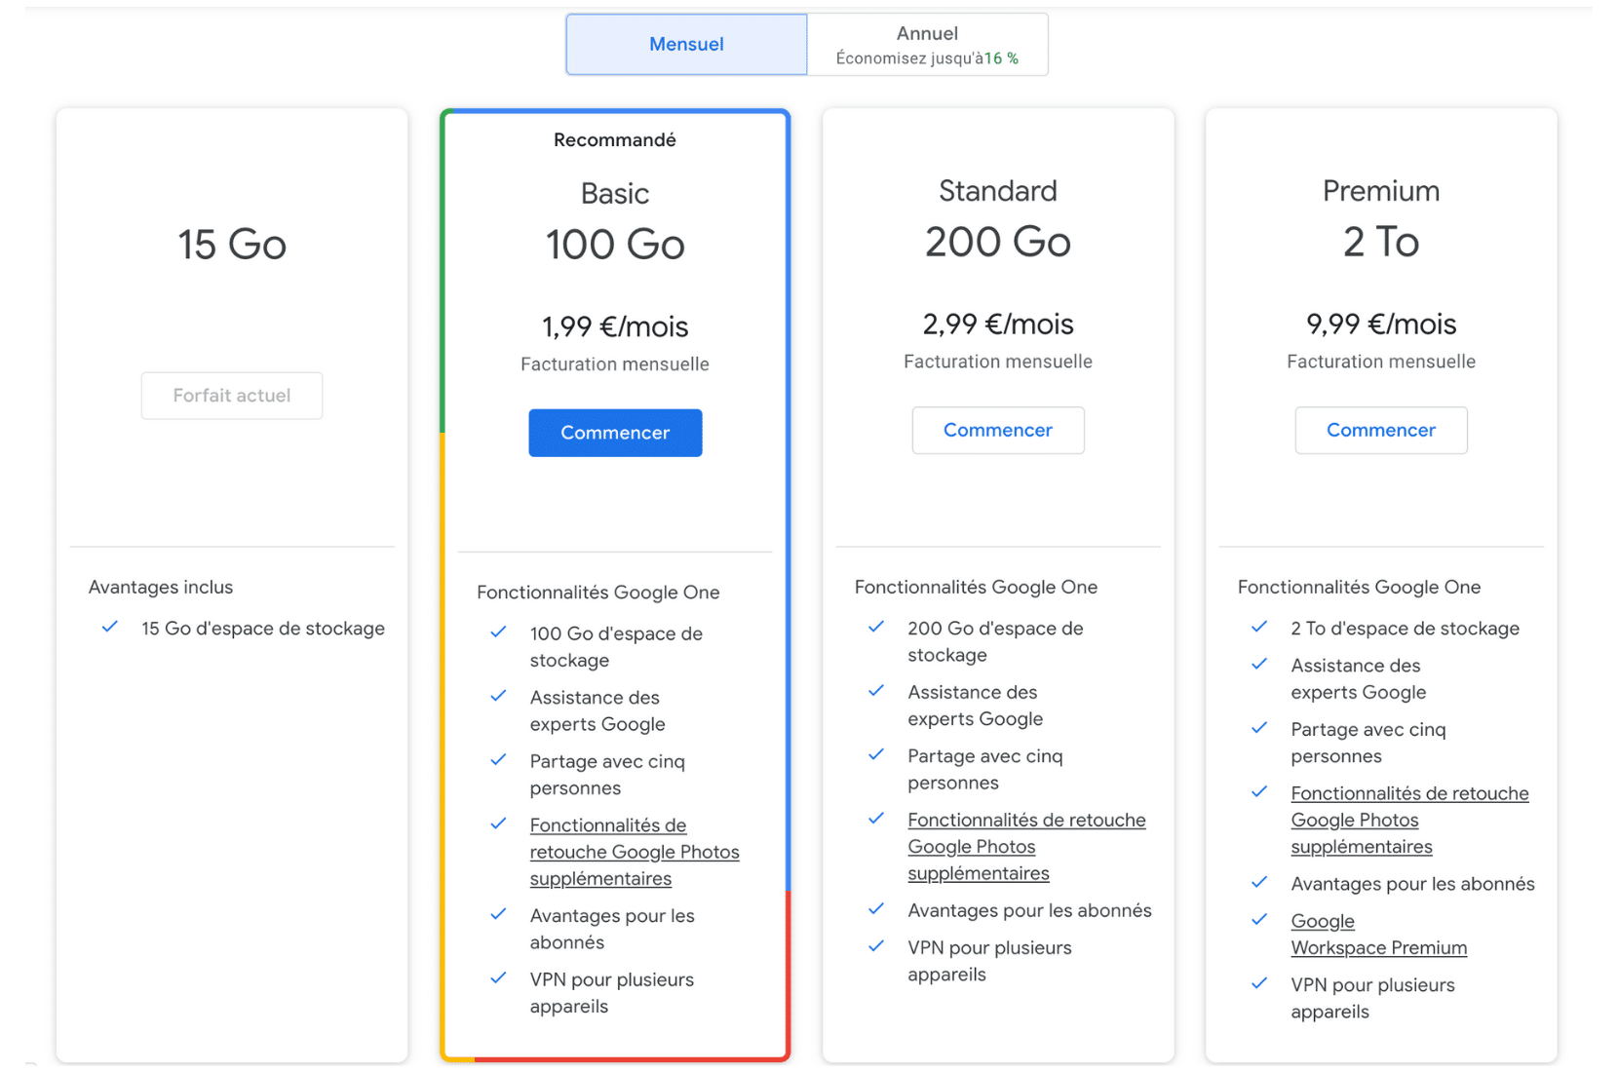
Task: Open the Google Workspace Premium link
Action: [x=1378, y=935]
